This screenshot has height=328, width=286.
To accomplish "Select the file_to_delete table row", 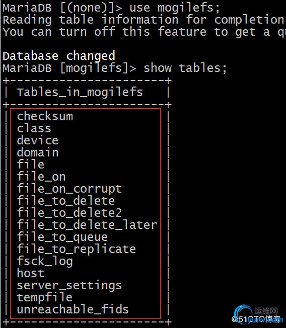I will (66, 201).
